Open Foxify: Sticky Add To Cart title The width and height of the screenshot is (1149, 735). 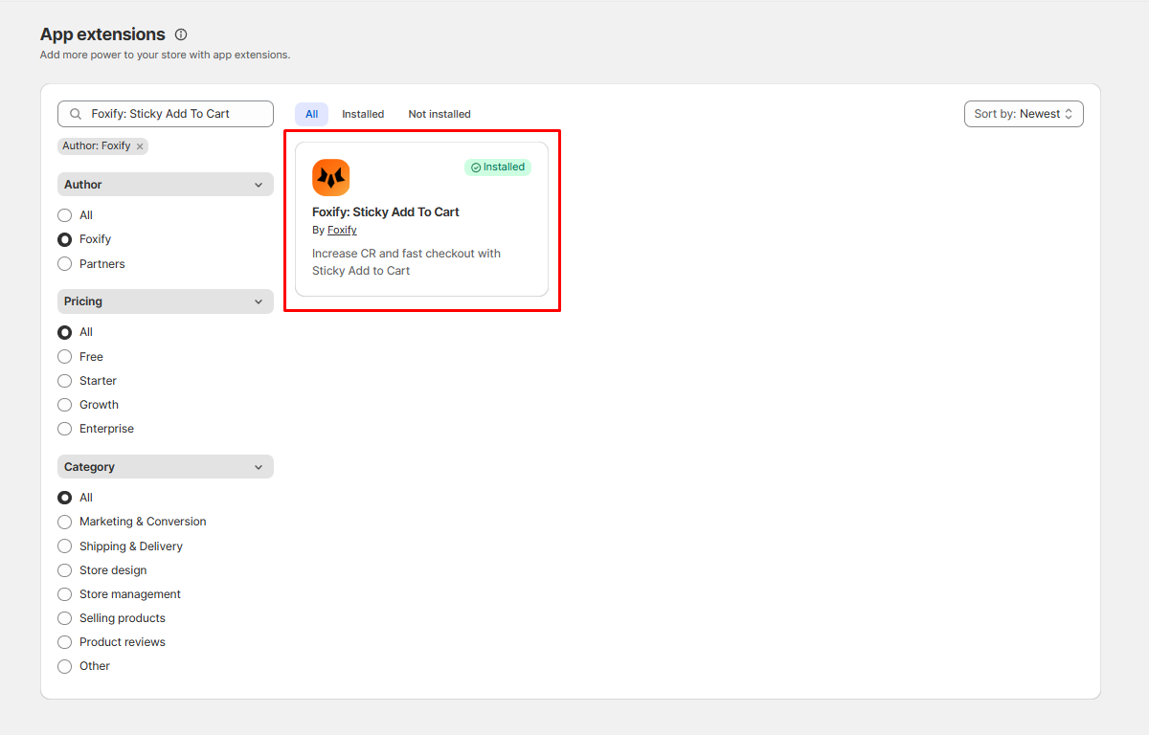pyautogui.click(x=385, y=212)
